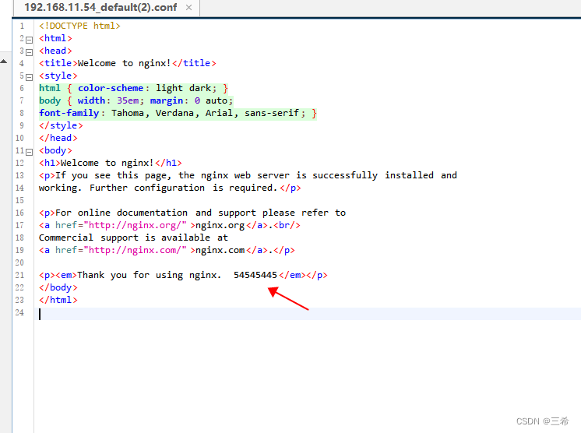The width and height of the screenshot is (581, 433).
Task: Click the 'font-family' CSS property
Action: coord(69,113)
